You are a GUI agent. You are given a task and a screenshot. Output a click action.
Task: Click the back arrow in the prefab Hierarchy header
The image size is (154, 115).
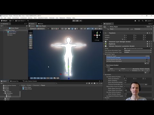(x=1, y=28)
